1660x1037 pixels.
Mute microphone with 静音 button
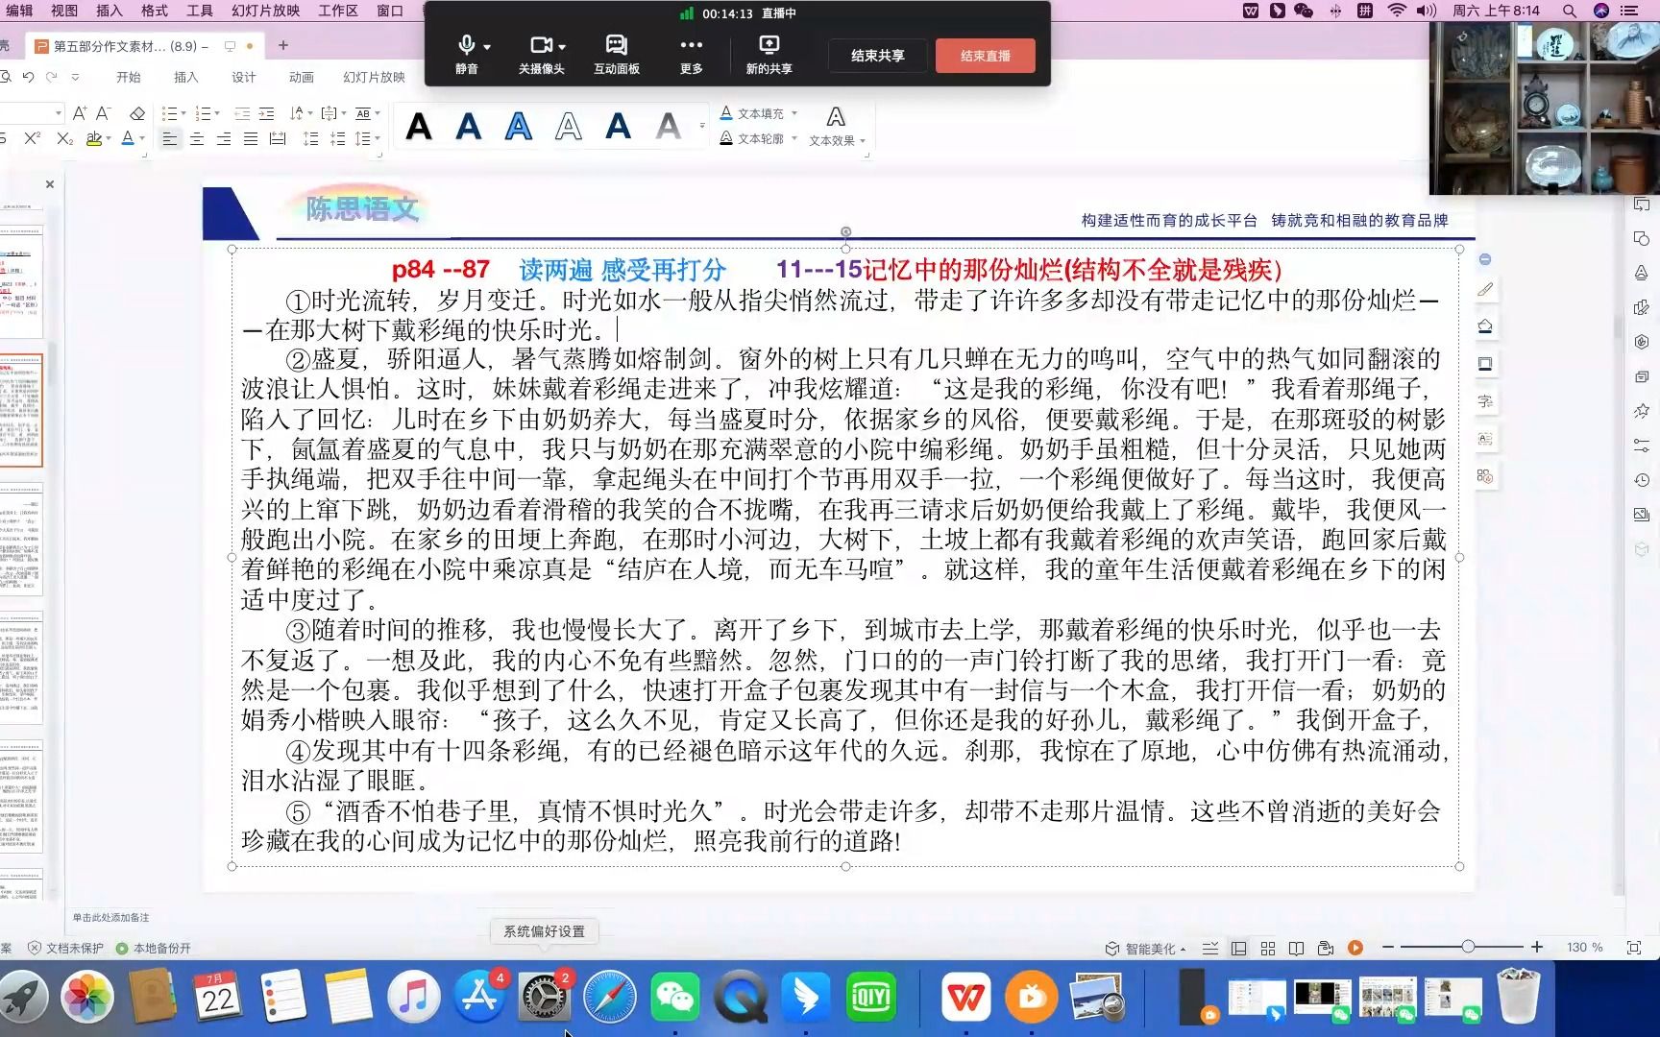(467, 55)
